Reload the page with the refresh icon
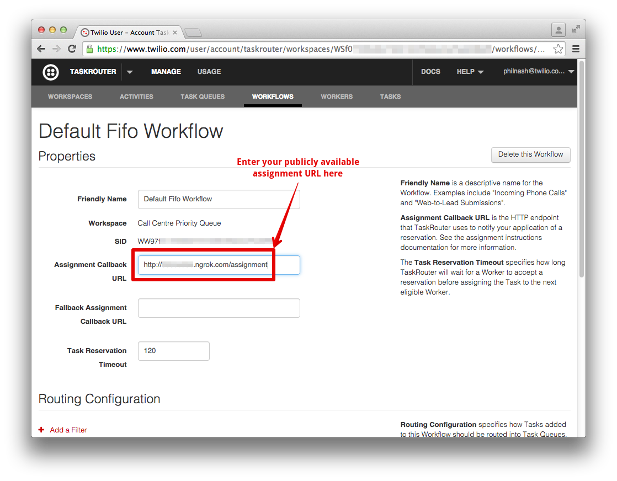617x481 pixels. 72,49
